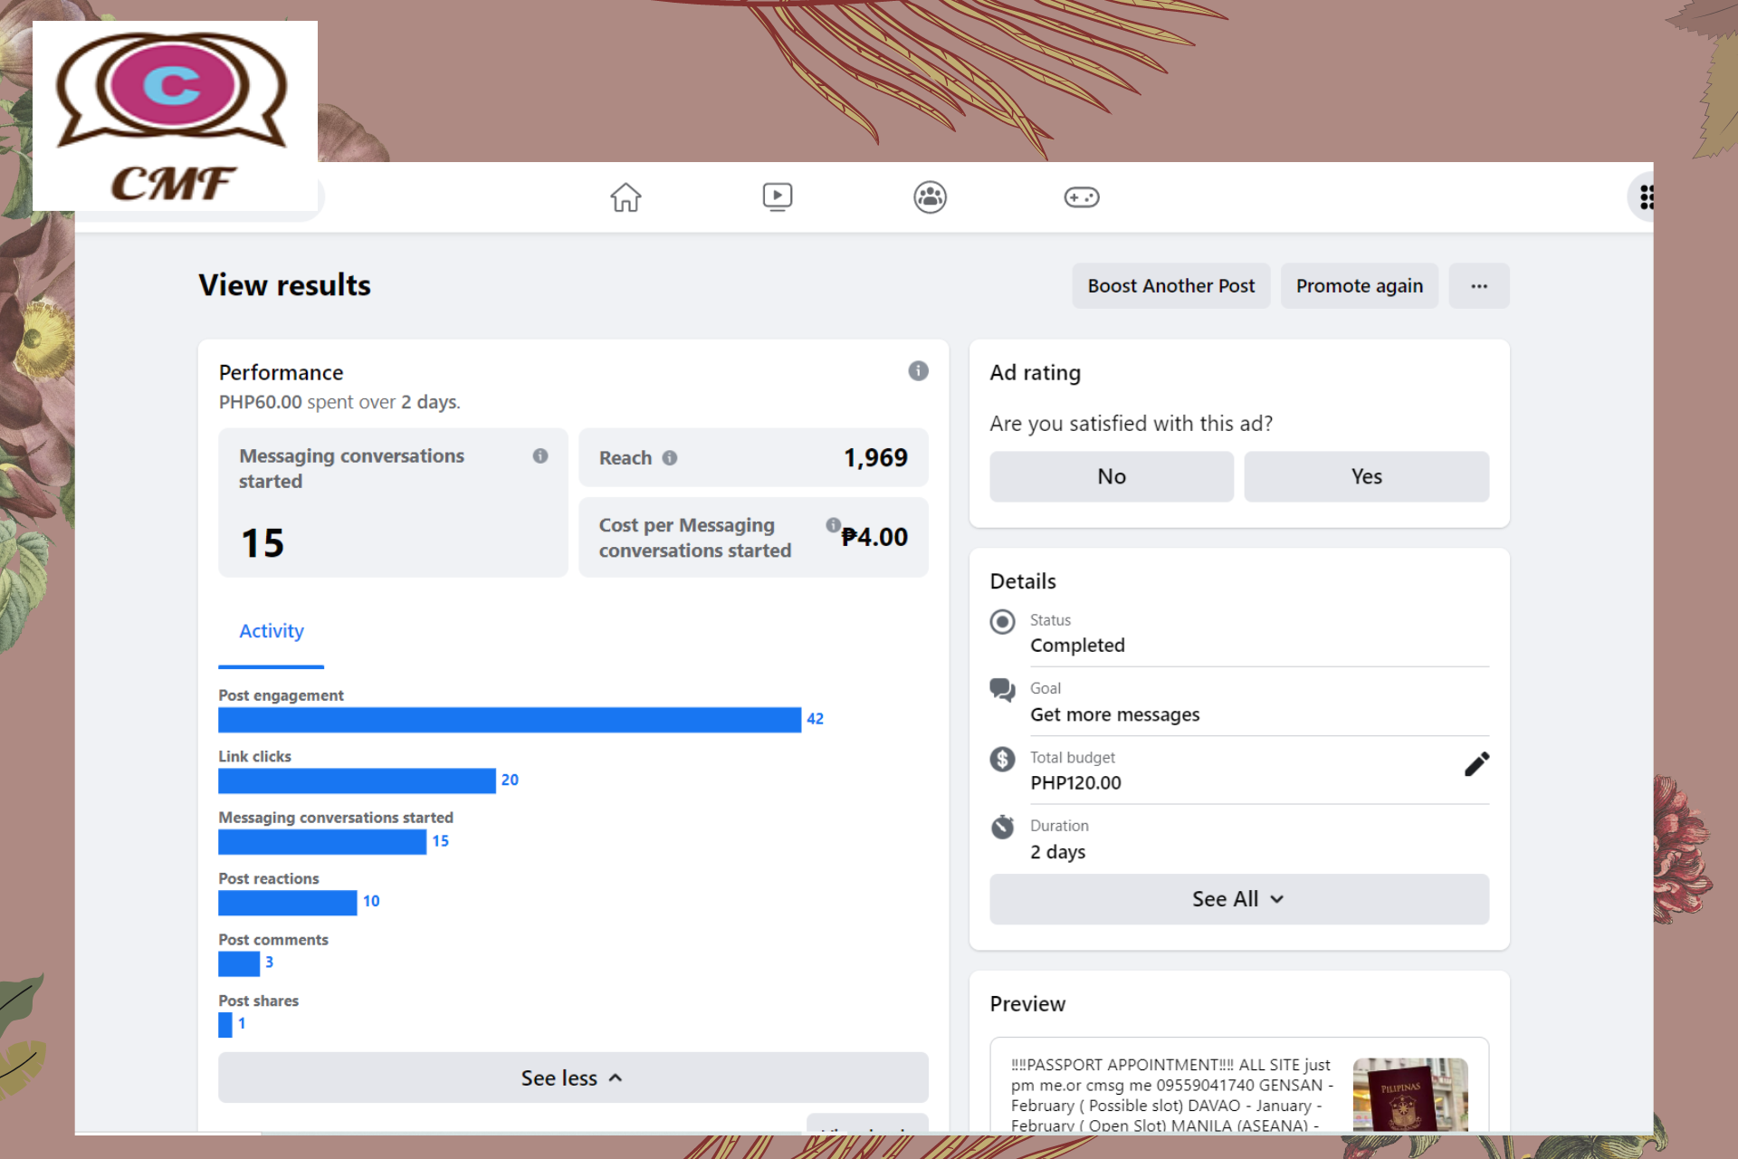Open the three-dot more options menu

click(x=1478, y=286)
